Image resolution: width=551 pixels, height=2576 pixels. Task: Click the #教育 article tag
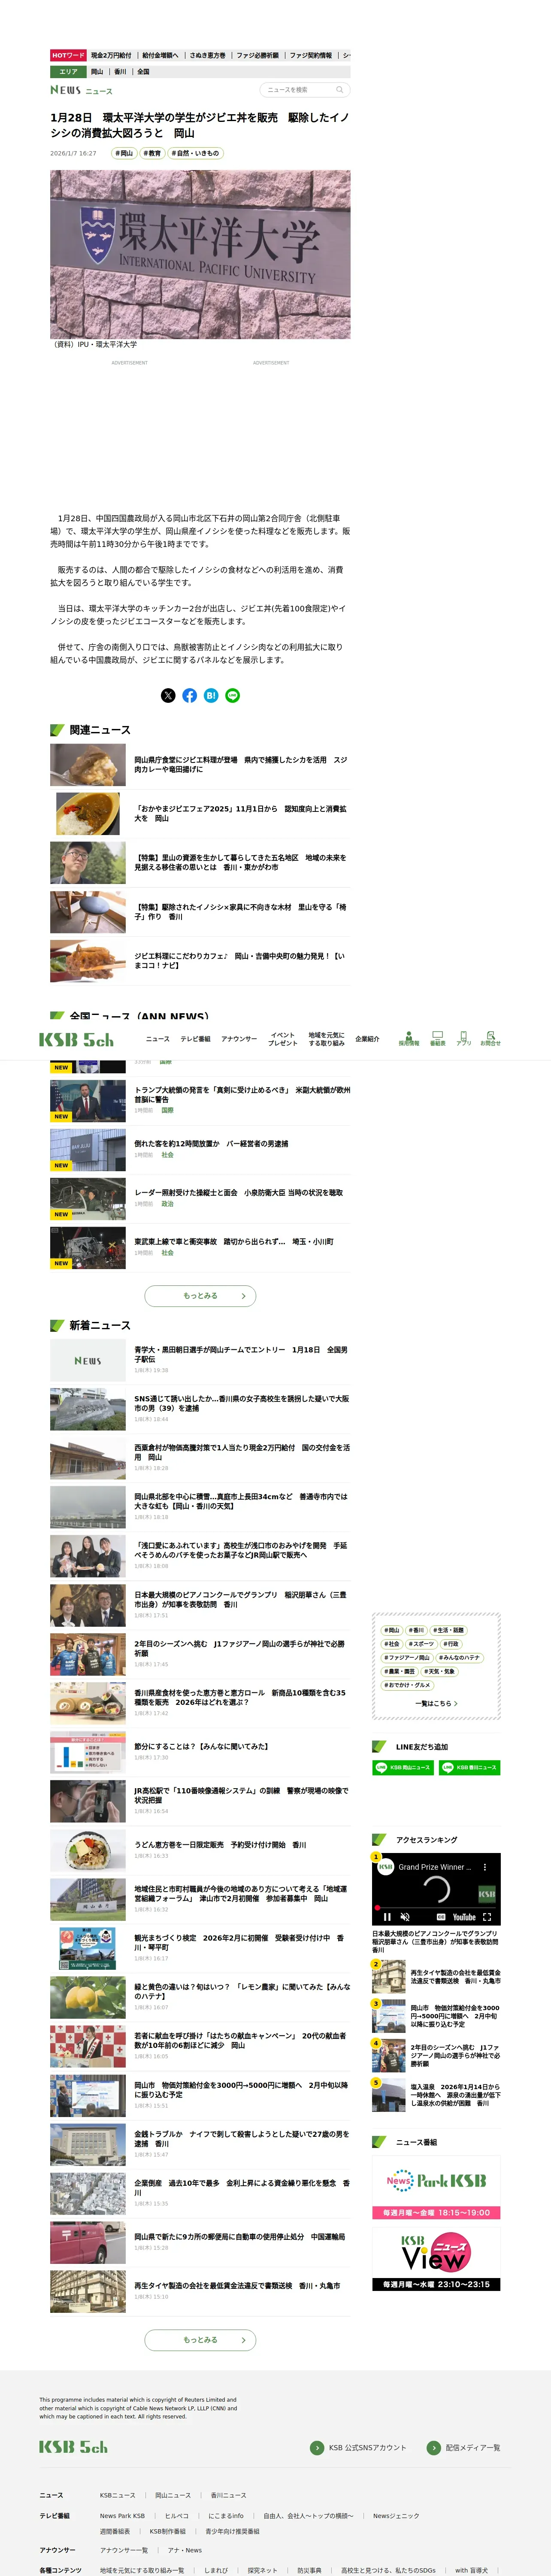[152, 153]
